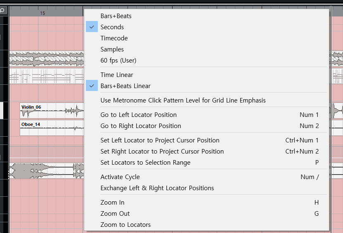Pick the 60 fps (User) option
Screen dimensions: 343x233
tap(118, 61)
